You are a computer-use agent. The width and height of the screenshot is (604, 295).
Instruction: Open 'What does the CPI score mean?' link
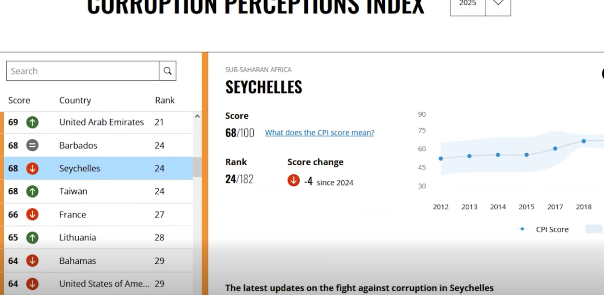[x=319, y=133]
